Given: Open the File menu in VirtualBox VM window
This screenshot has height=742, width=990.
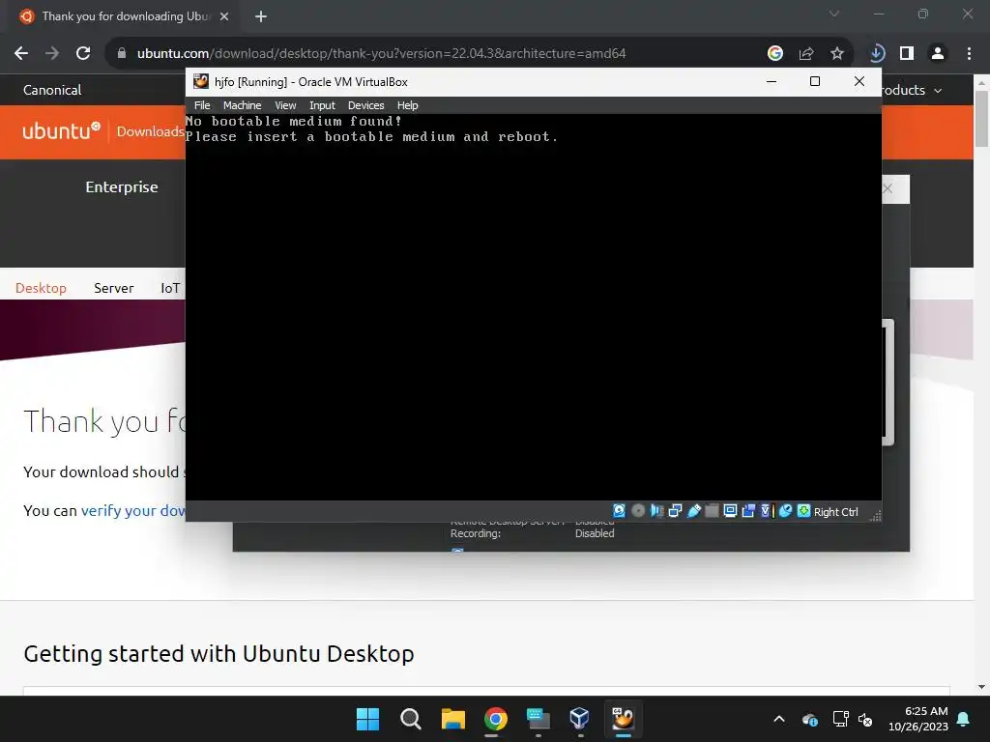Looking at the screenshot, I should point(202,105).
